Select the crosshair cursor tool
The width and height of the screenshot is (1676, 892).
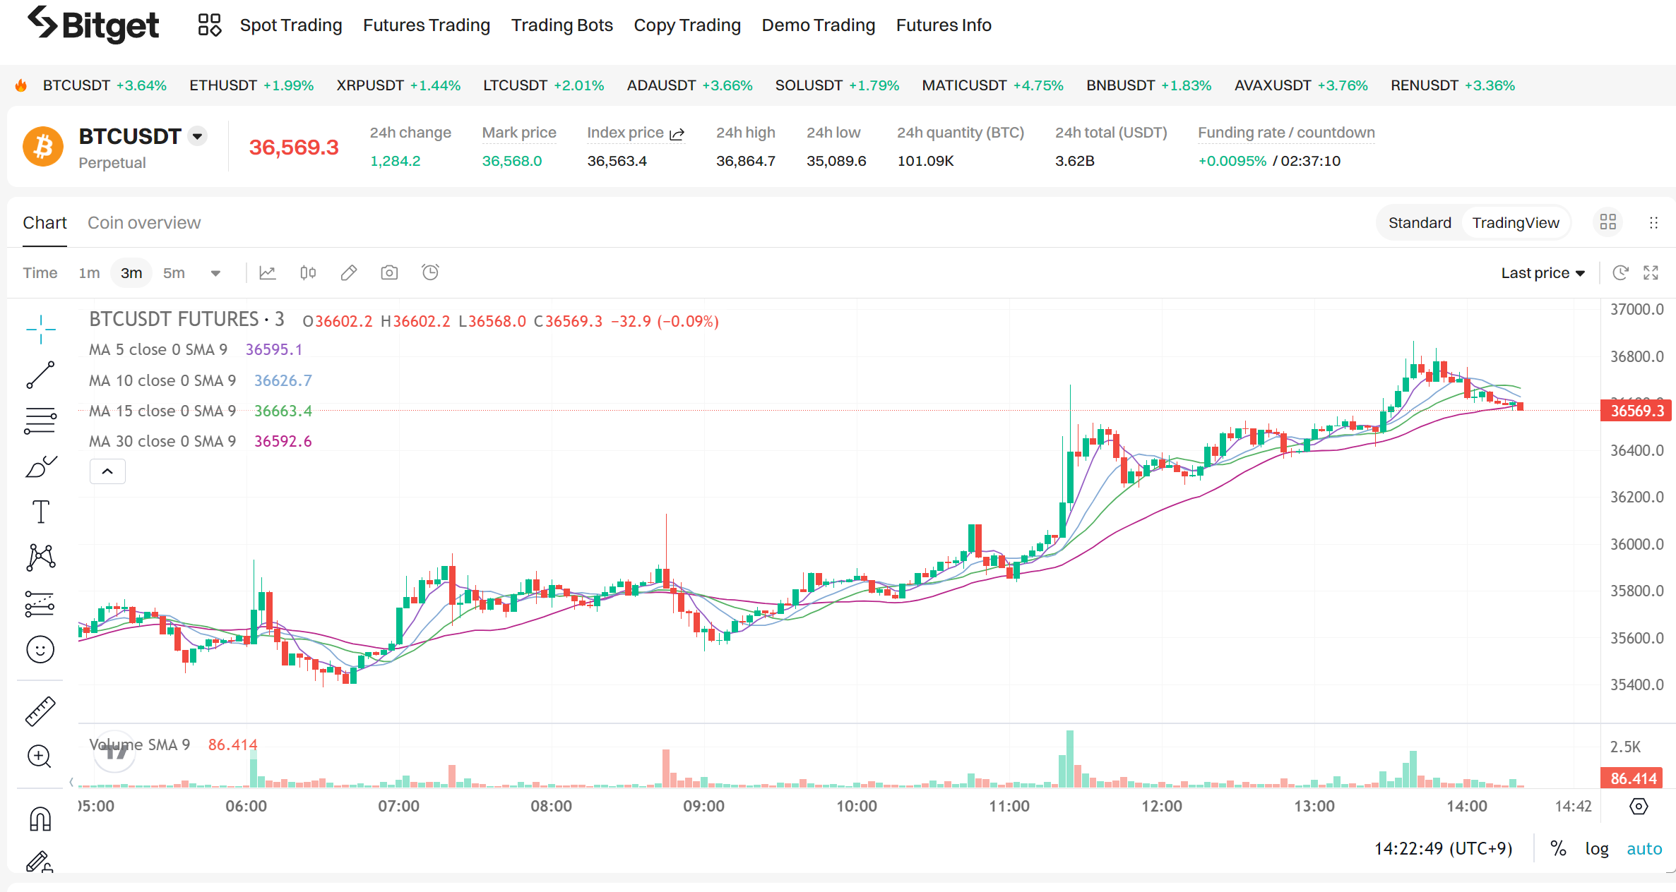click(41, 330)
